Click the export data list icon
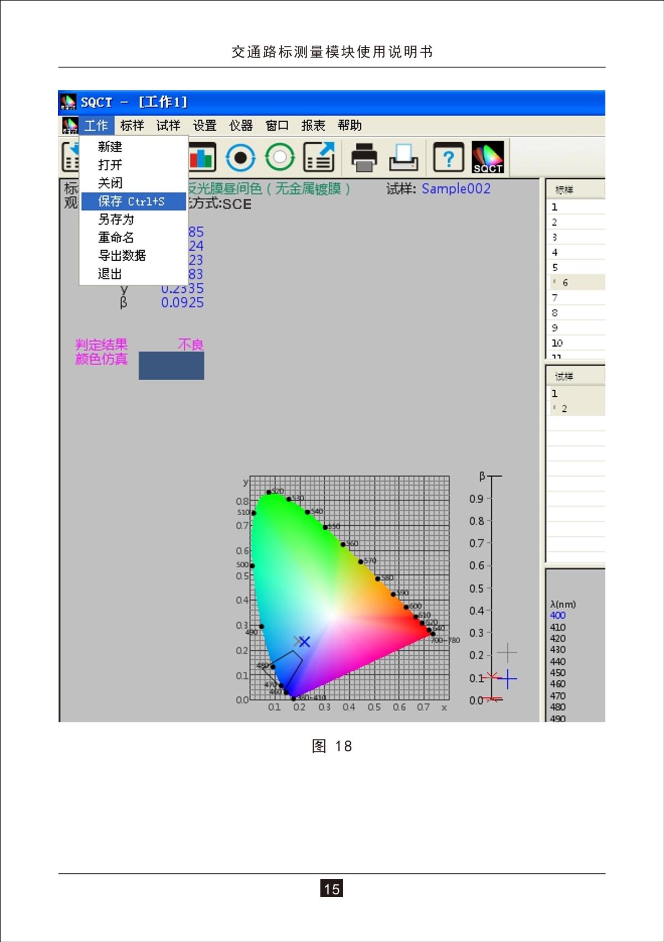 (319, 158)
